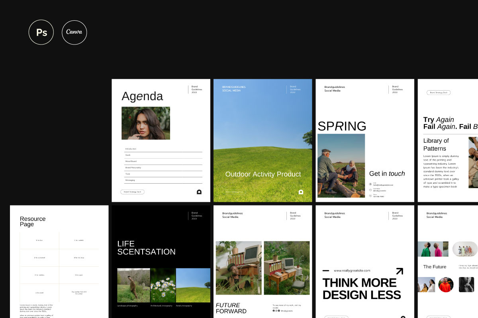Click the Canva logo badge
Screen dimensions: 478x318
tap(74, 33)
